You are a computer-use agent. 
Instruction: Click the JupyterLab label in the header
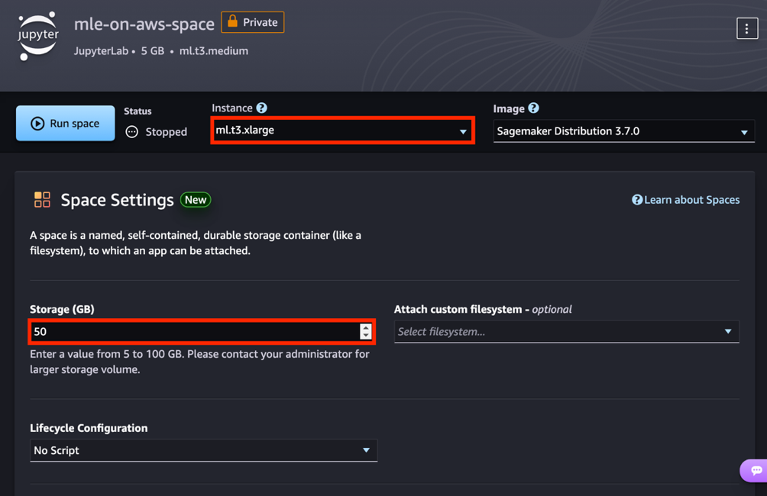click(102, 51)
